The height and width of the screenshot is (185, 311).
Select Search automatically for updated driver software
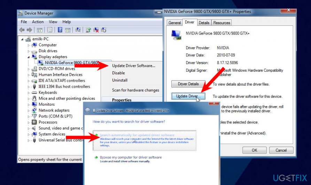coord(145,140)
